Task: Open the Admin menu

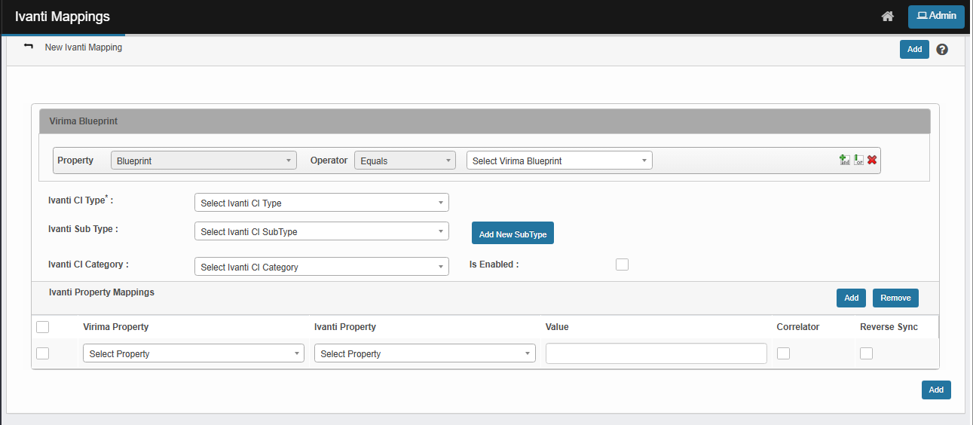Action: [x=936, y=17]
